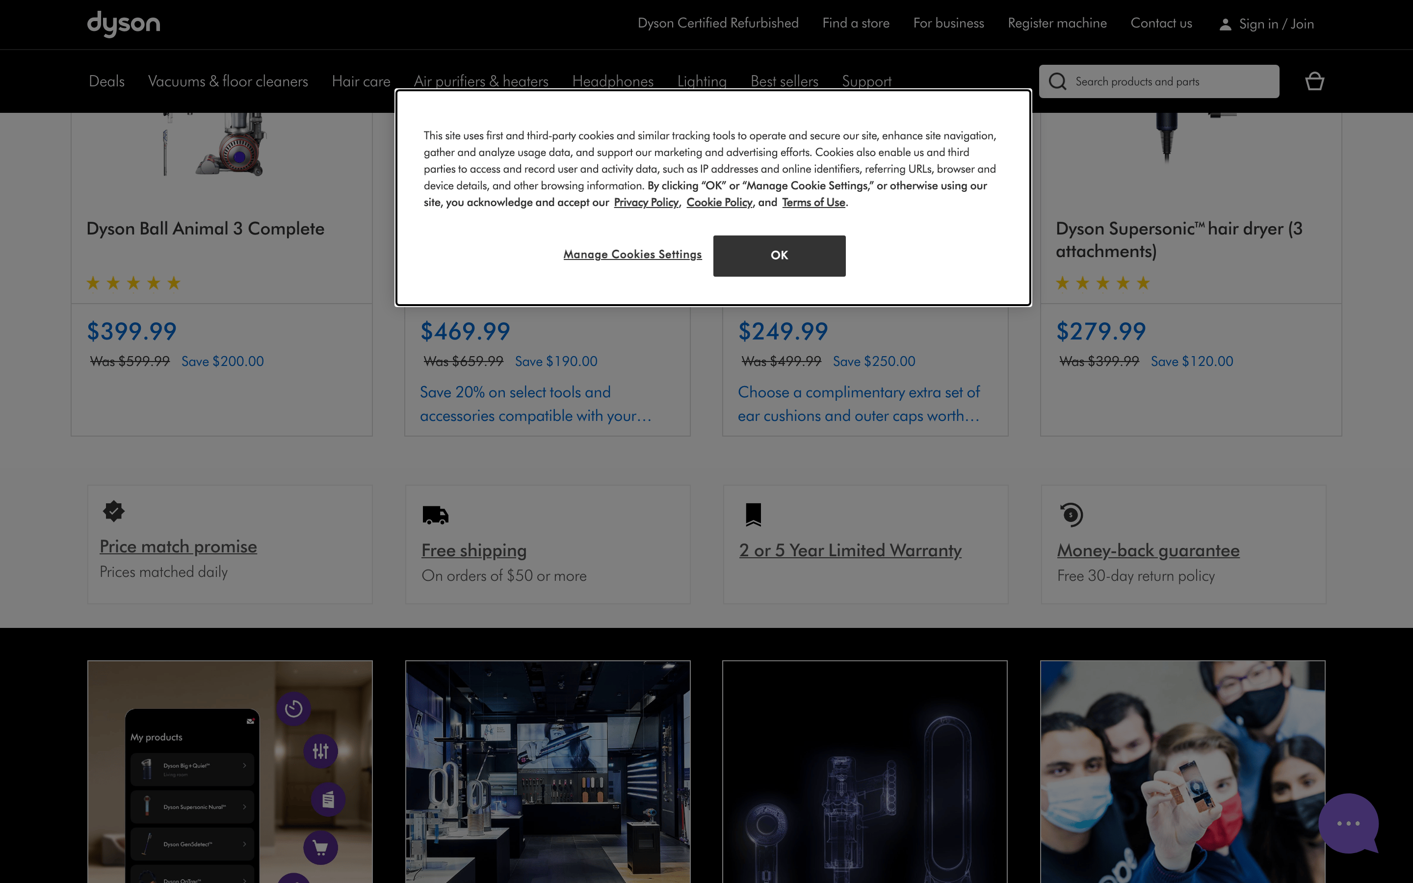This screenshot has height=883, width=1413.
Task: Click the search magnifier icon
Action: point(1057,81)
